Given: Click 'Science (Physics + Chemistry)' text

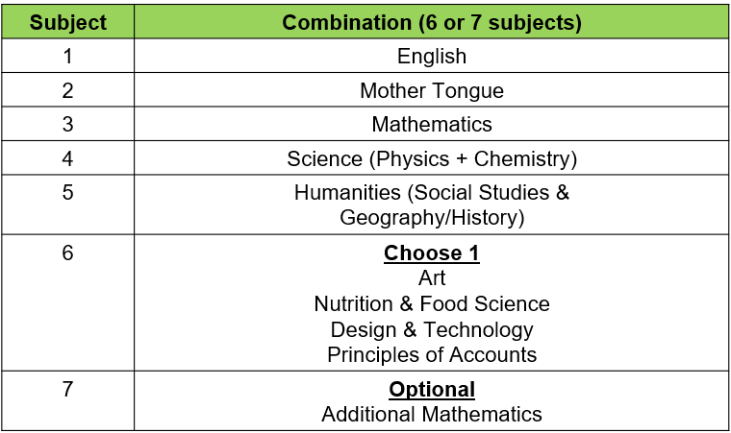Looking at the screenshot, I should (x=432, y=158).
